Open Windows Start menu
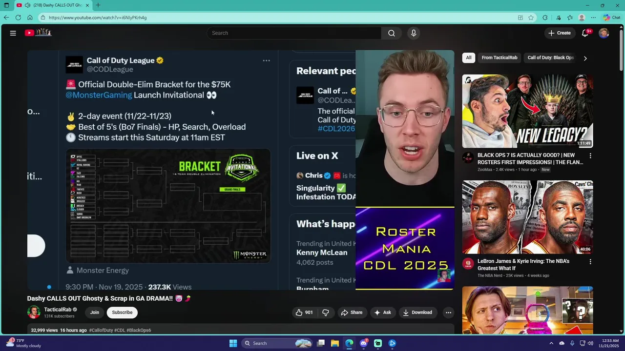The width and height of the screenshot is (625, 351). point(233,343)
